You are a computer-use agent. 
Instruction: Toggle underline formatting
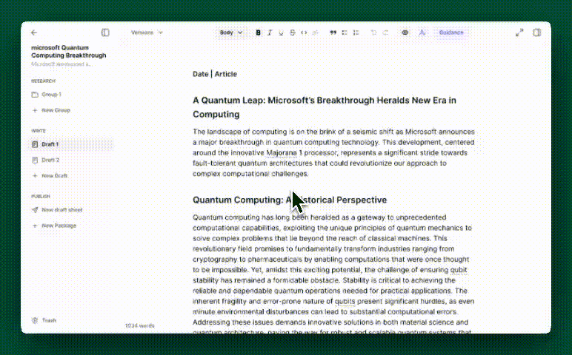(x=281, y=33)
